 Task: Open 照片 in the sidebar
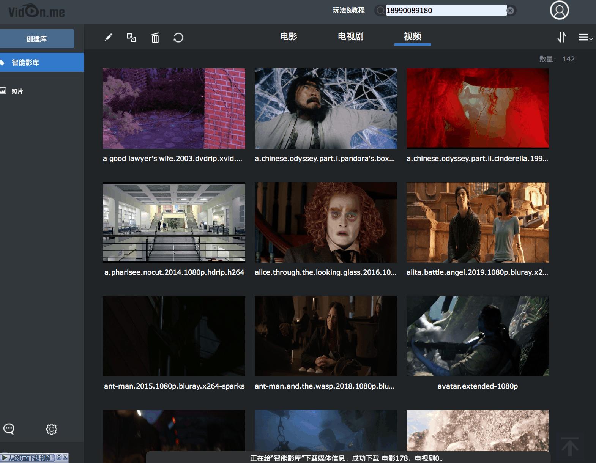click(17, 91)
